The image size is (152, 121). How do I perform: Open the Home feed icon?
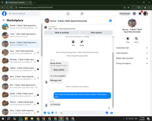(x=68, y=14)
